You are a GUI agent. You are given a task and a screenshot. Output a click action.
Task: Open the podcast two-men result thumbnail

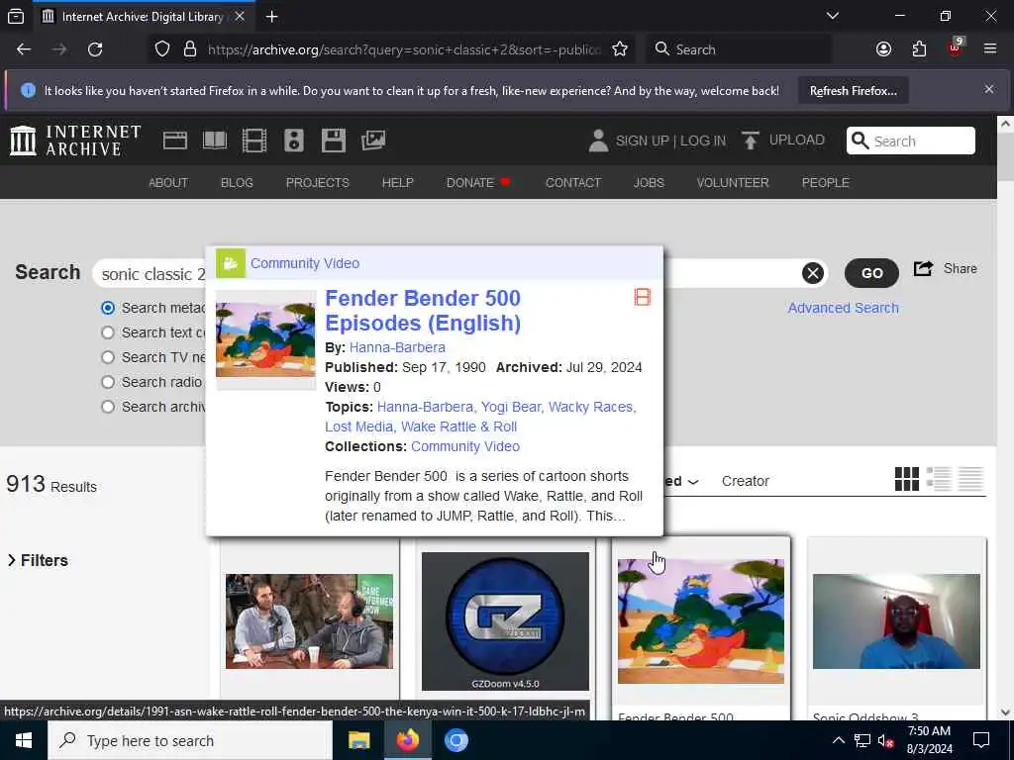(x=309, y=621)
